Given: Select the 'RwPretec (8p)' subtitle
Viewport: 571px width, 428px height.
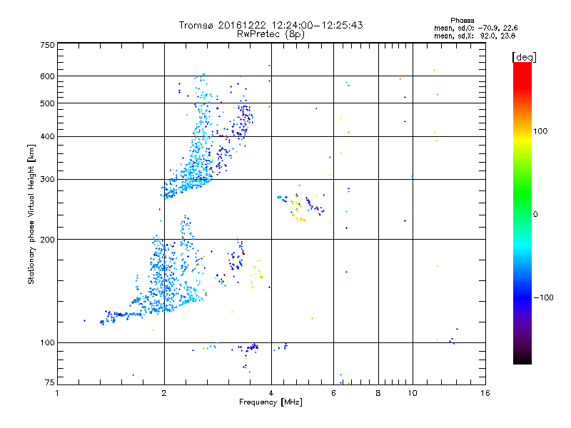Looking at the screenshot, I should click(271, 34).
